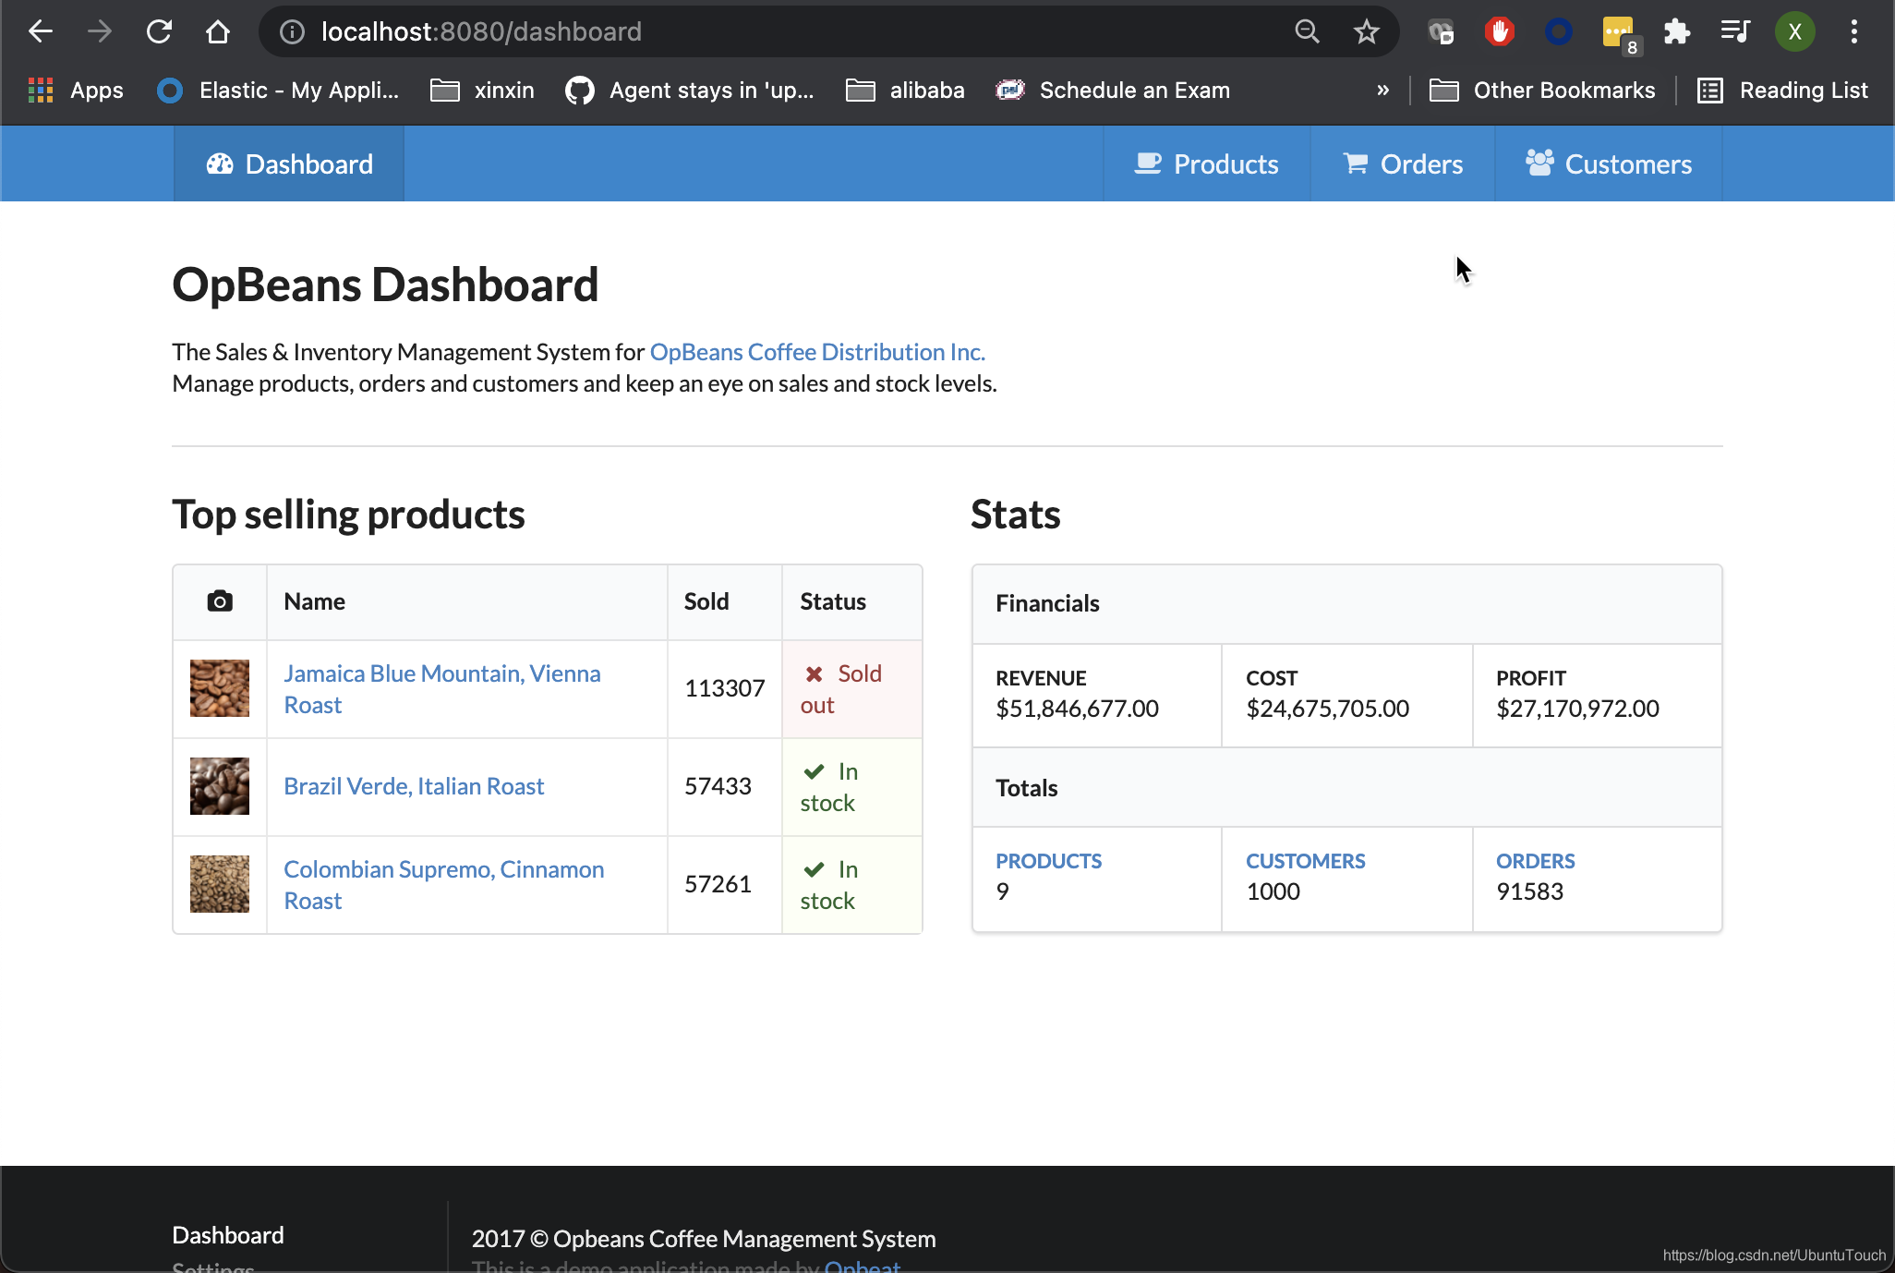The width and height of the screenshot is (1895, 1273).
Task: Open the Brazil Verde, Italian Roast product
Action: tap(414, 786)
